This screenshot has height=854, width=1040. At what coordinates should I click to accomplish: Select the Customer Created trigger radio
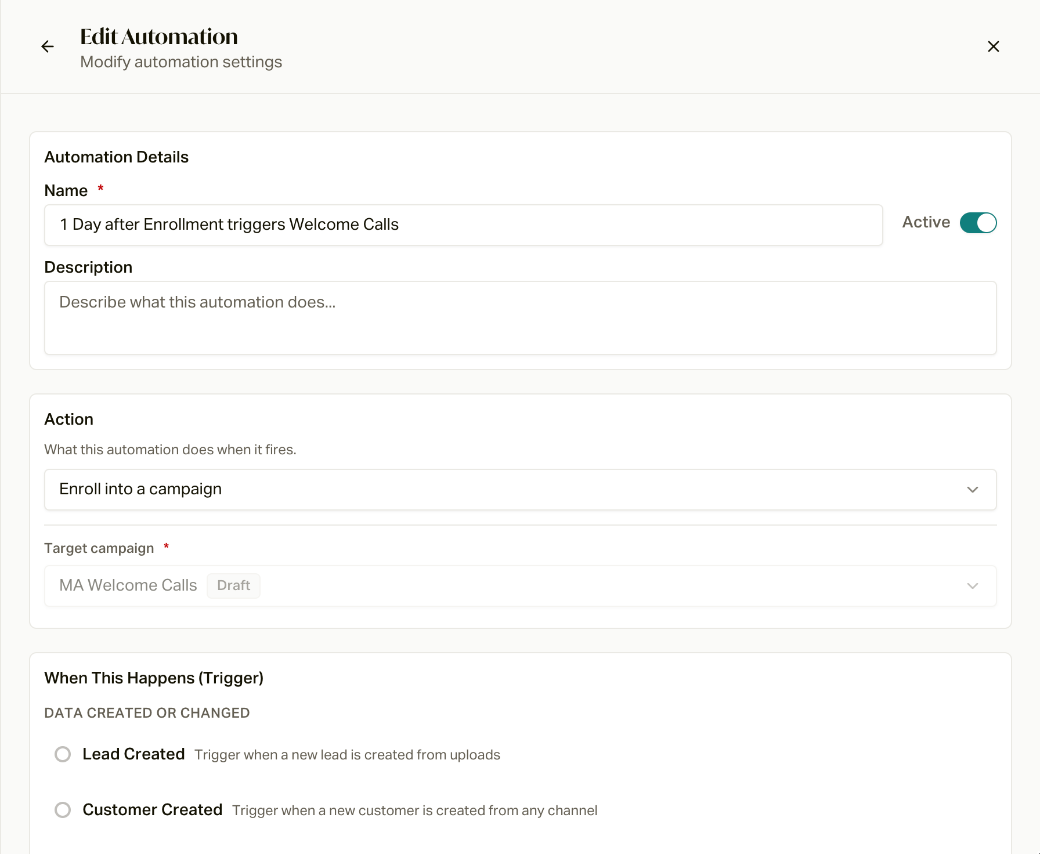[x=63, y=810]
